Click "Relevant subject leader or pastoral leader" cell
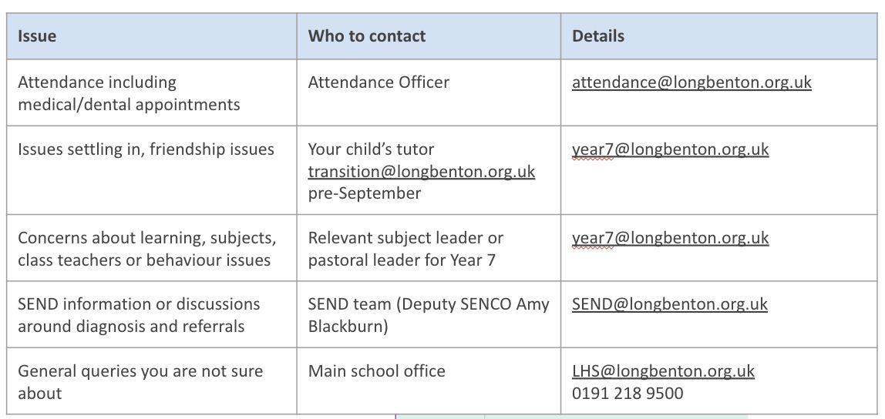885x419 pixels. [405, 249]
